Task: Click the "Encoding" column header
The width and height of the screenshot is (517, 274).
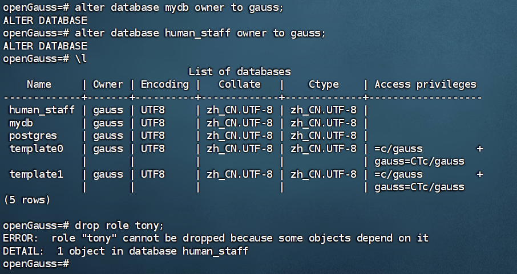Action: [x=165, y=84]
